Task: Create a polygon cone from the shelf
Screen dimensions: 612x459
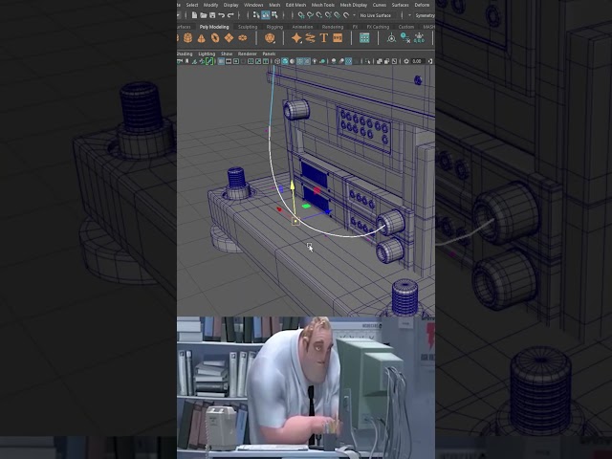Action: [202, 38]
